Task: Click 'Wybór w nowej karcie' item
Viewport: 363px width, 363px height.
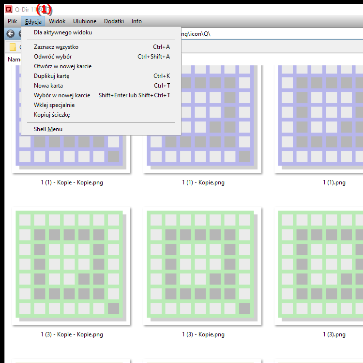Action: (x=101, y=95)
